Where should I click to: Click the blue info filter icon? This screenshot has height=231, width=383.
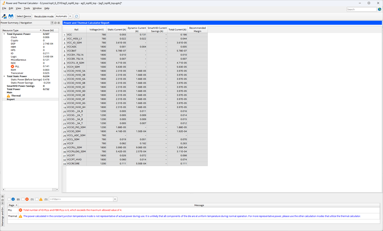(x=13, y=199)
